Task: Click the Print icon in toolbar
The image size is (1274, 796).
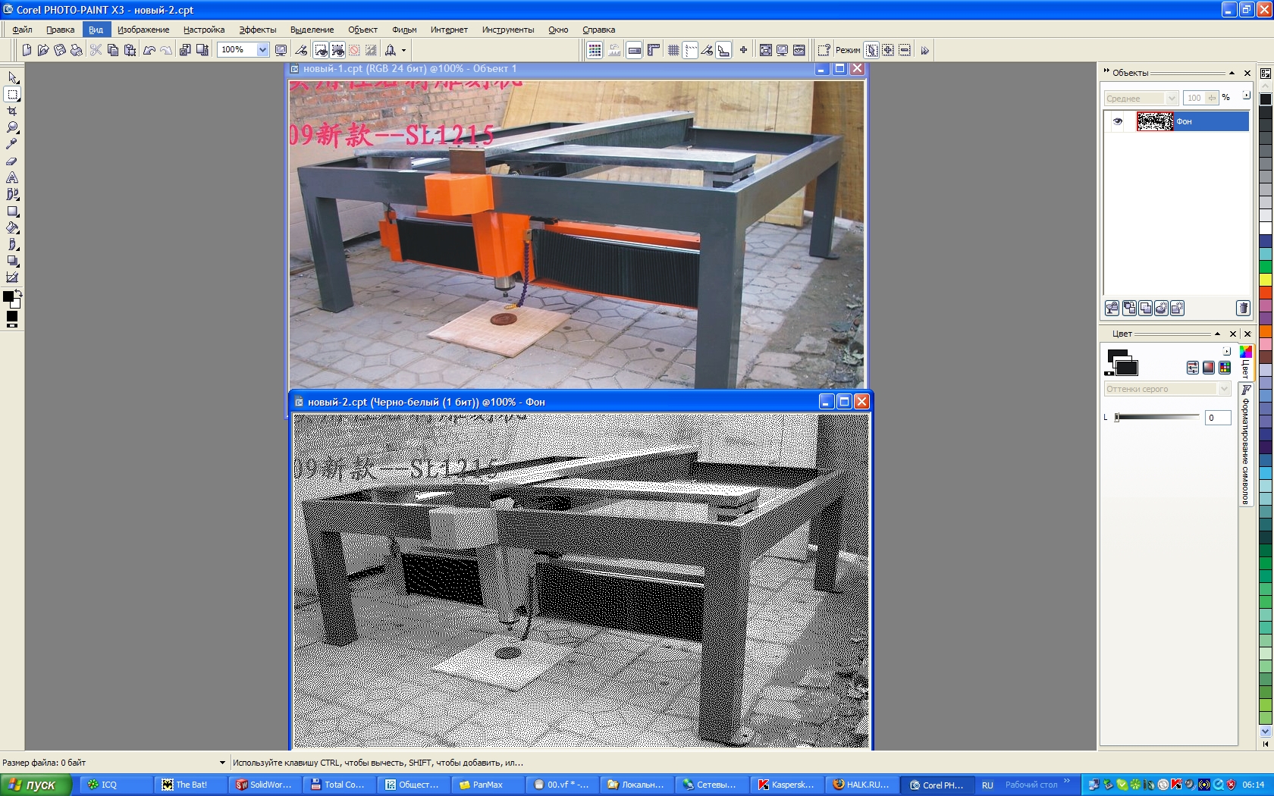Action: tap(76, 50)
